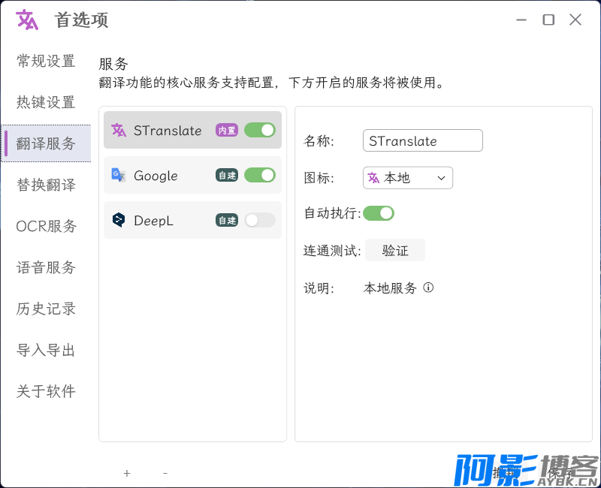Select the STranslate service name in the list
Image resolution: width=601 pixels, height=488 pixels.
168,130
